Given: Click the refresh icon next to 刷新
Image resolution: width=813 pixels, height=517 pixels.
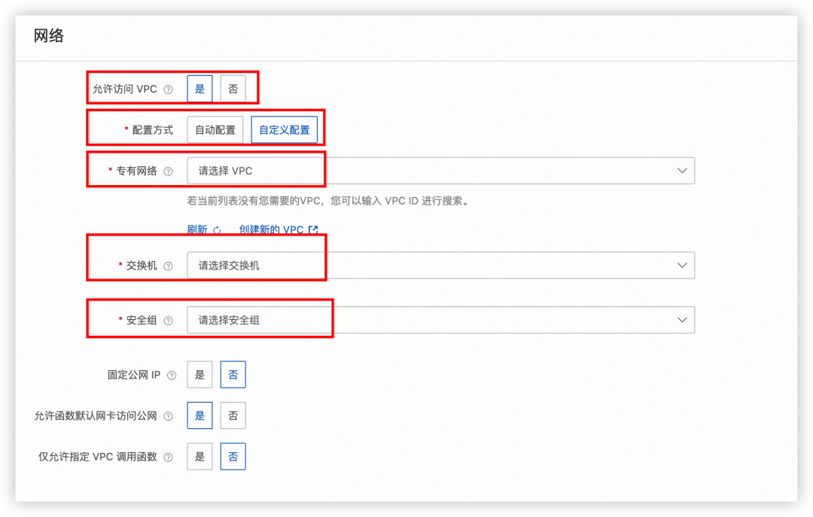Looking at the screenshot, I should tap(217, 230).
